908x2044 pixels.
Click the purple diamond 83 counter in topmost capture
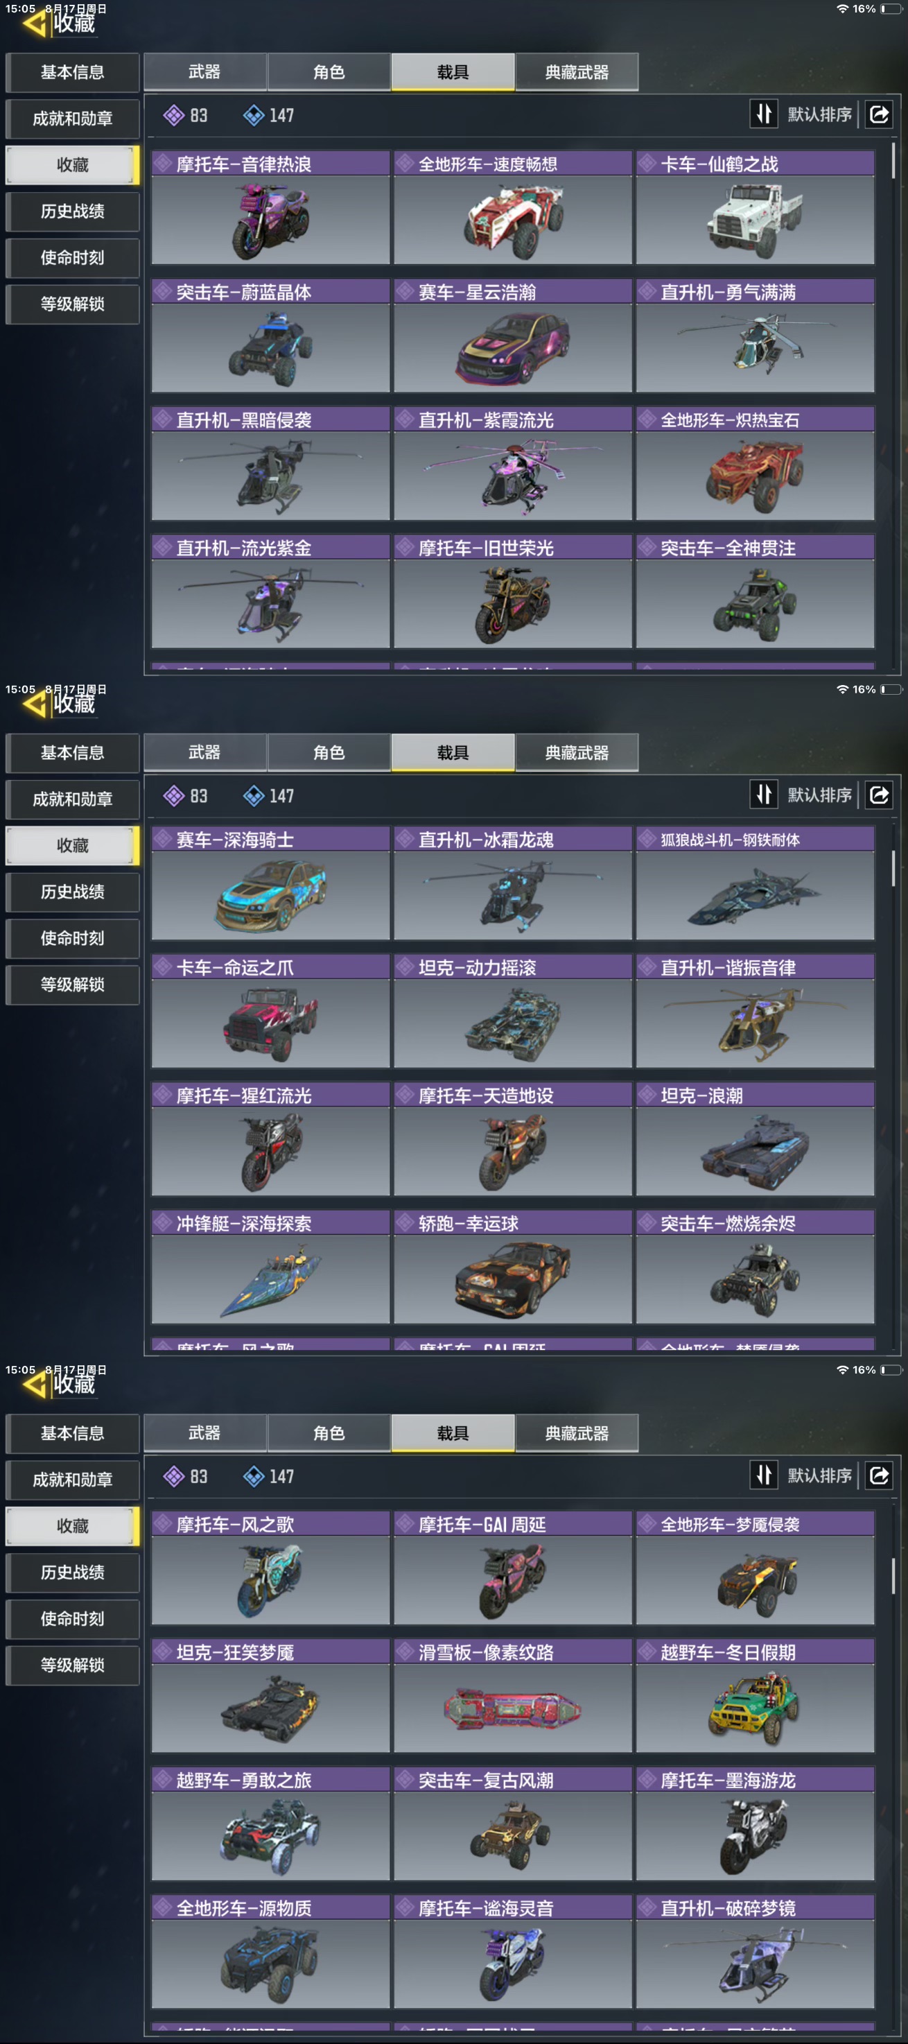(x=186, y=116)
